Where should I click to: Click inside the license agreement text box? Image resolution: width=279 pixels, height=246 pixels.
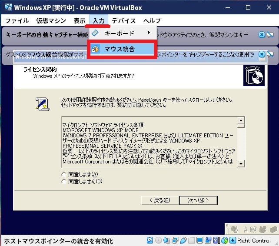tap(149, 142)
